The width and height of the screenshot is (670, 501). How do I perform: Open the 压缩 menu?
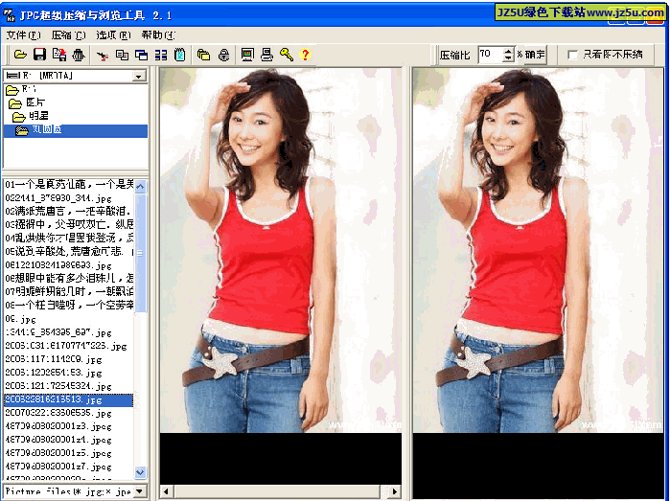click(68, 35)
